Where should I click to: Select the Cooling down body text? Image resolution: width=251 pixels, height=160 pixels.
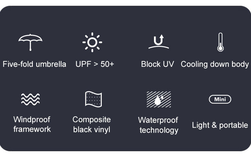(215, 64)
